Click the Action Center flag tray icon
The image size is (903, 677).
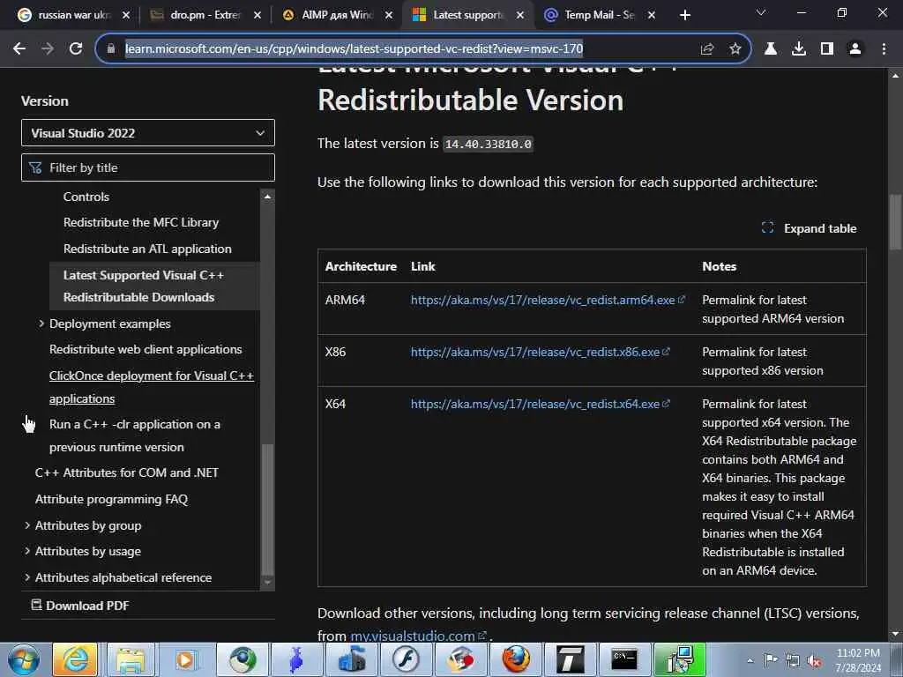pyautogui.click(x=771, y=660)
